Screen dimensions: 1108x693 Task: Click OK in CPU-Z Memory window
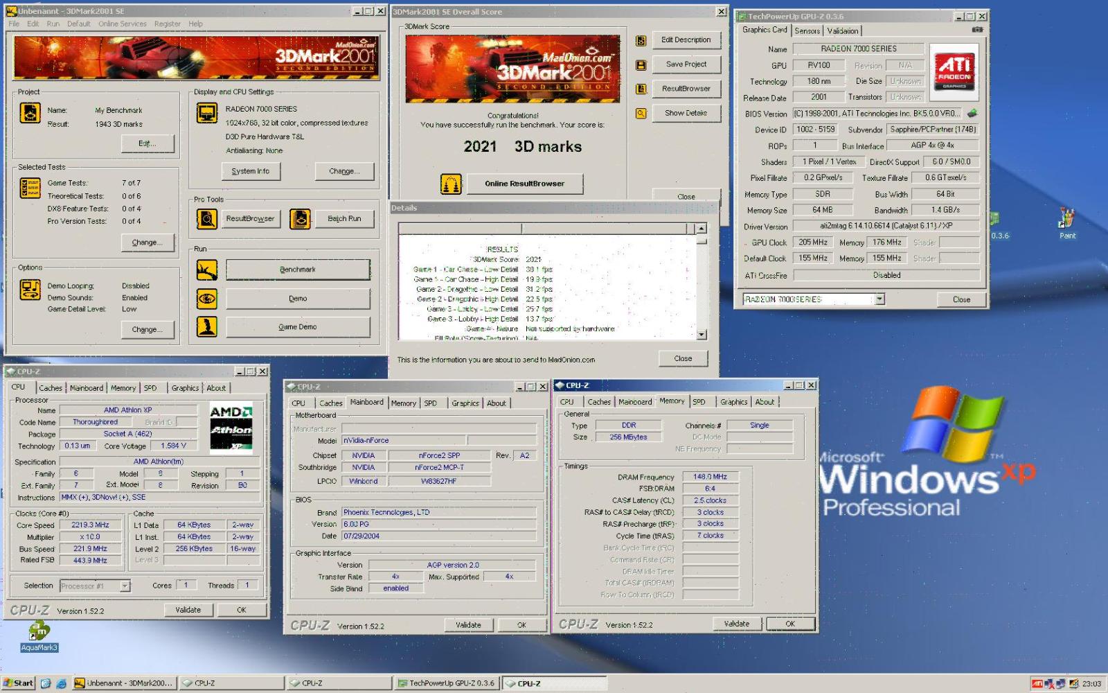click(790, 624)
